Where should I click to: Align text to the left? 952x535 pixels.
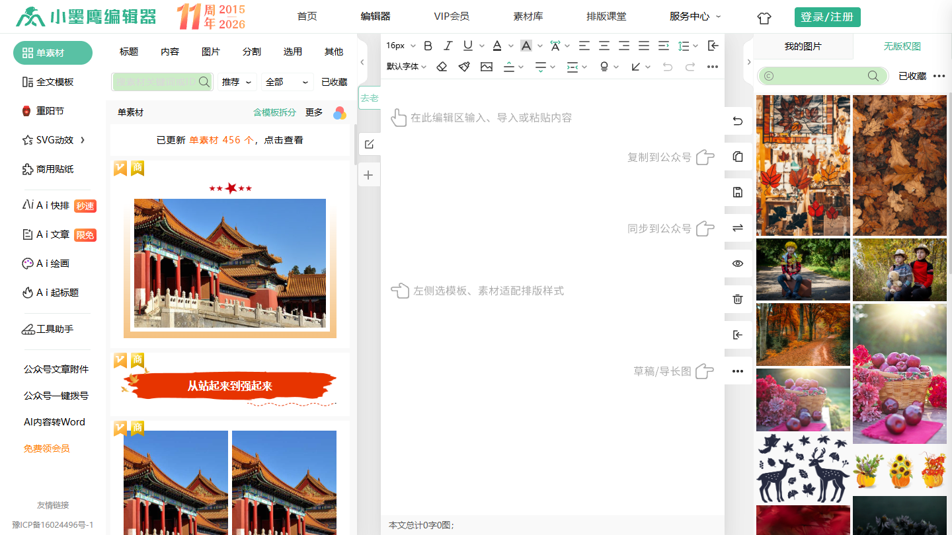coord(584,46)
